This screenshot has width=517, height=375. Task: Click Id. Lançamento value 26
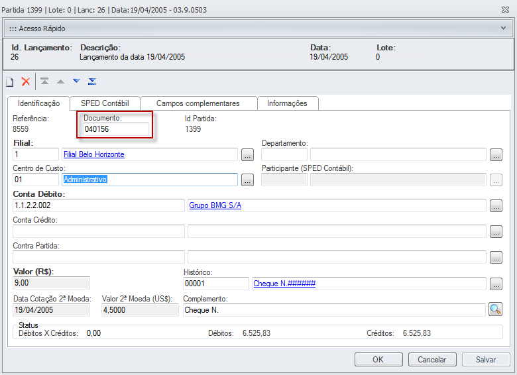point(15,57)
